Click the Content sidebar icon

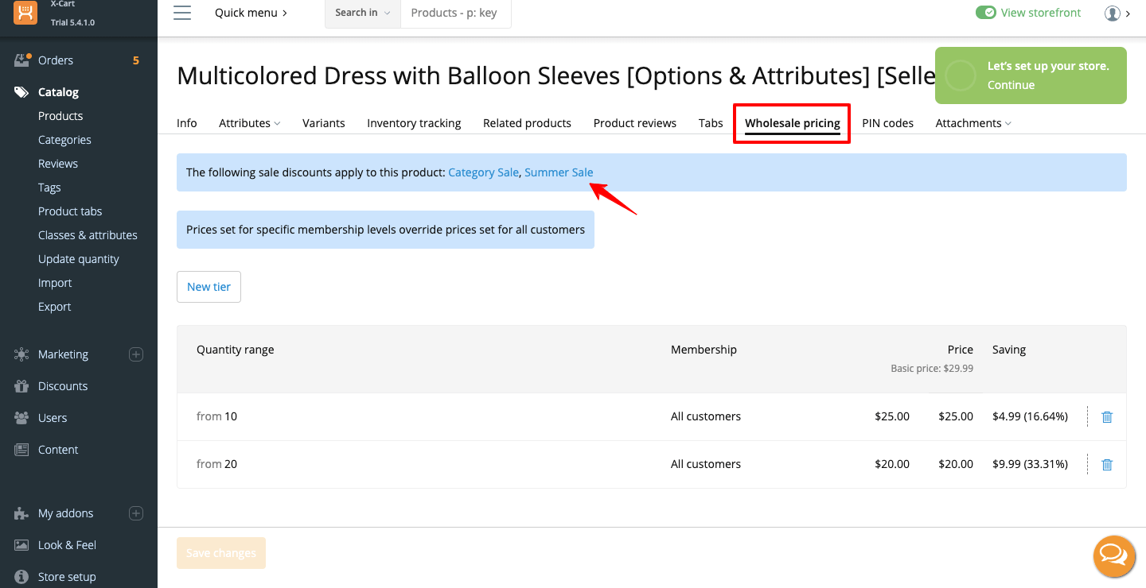(x=22, y=450)
